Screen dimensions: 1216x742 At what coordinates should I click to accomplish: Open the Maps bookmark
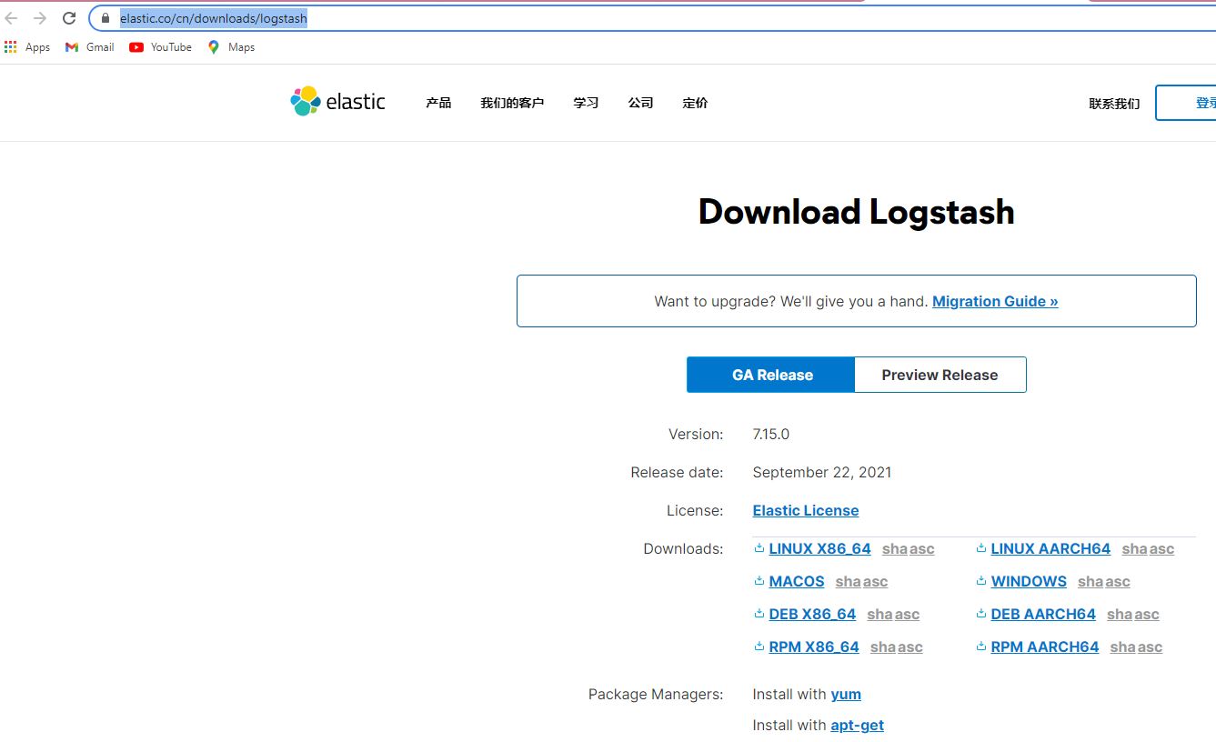pyautogui.click(x=231, y=47)
